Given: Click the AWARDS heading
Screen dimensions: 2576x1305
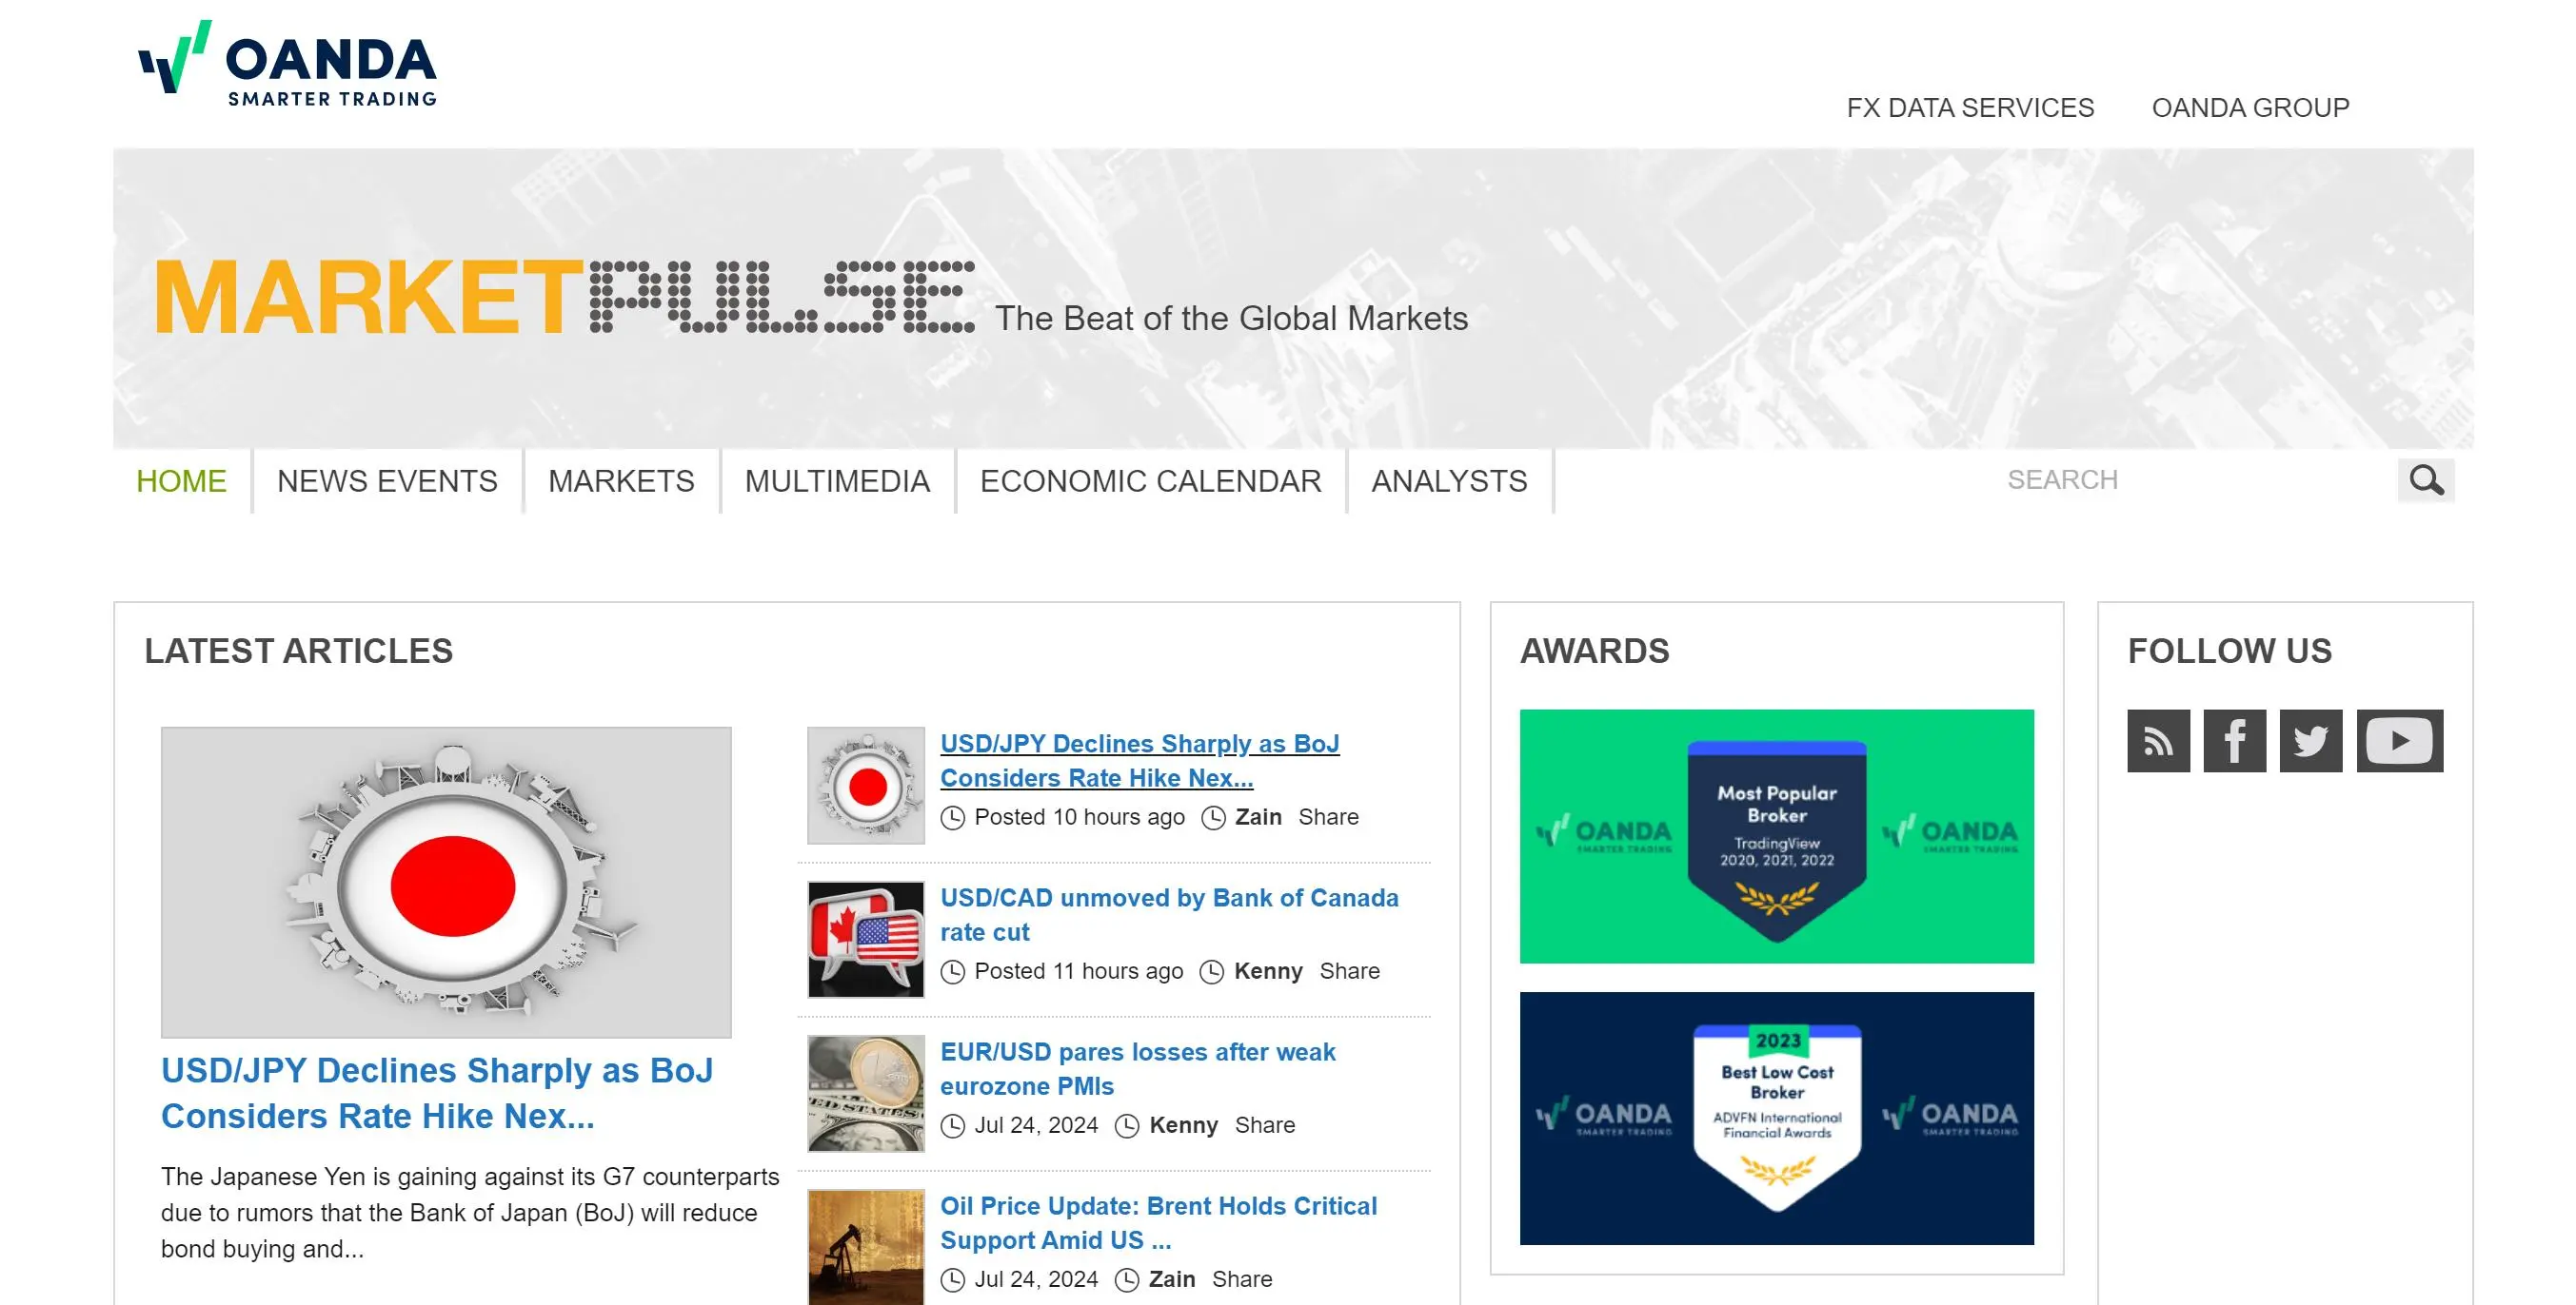Looking at the screenshot, I should point(1594,652).
